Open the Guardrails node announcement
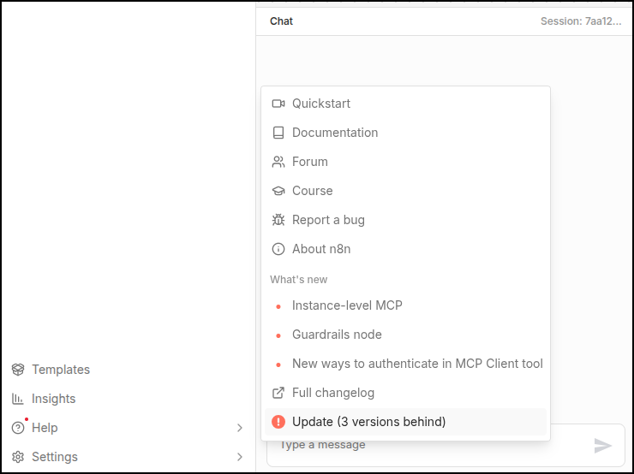This screenshot has width=634, height=474. pos(337,335)
